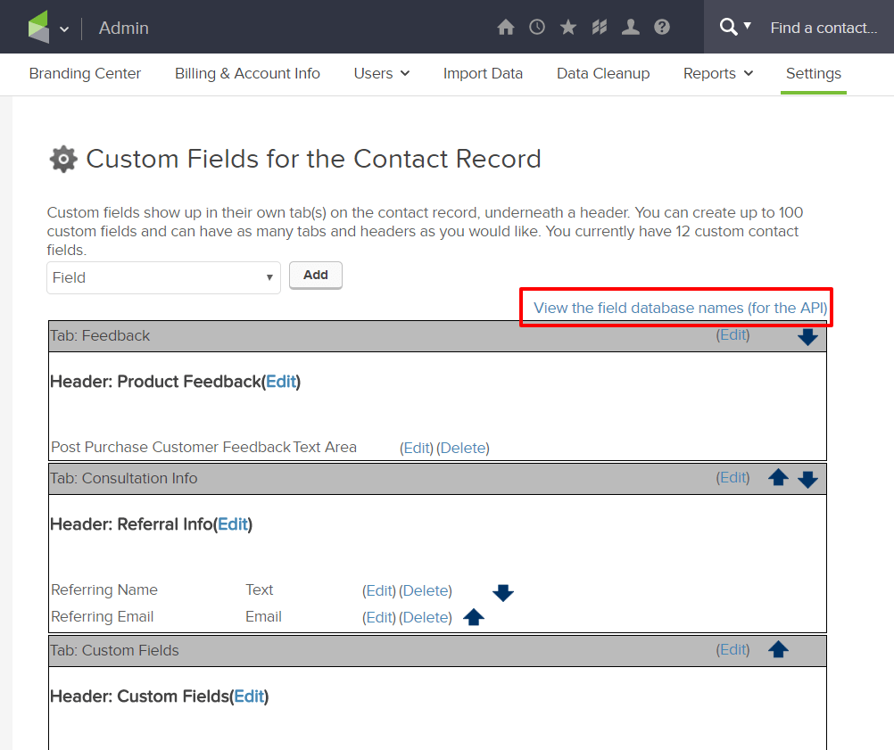894x750 pixels.
Task: Move Consultation Info tab down
Action: pos(807,479)
